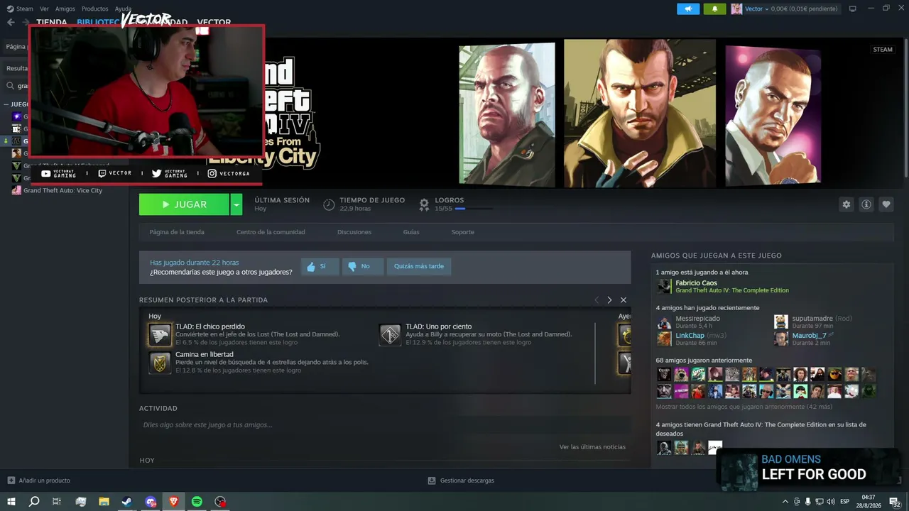Switch to Big Picture mode monitor icon
909x511 pixels.
(x=852, y=9)
